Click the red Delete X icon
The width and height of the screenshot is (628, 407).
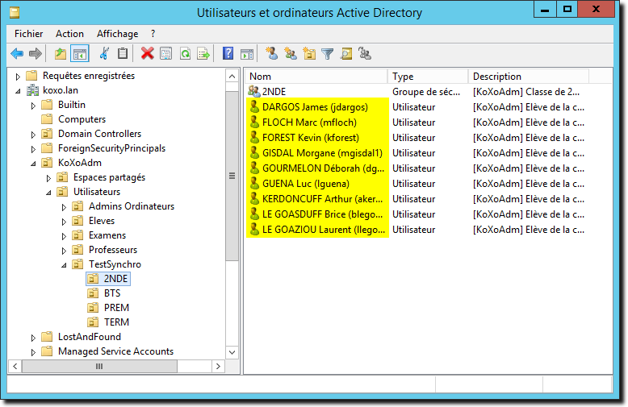(x=148, y=53)
